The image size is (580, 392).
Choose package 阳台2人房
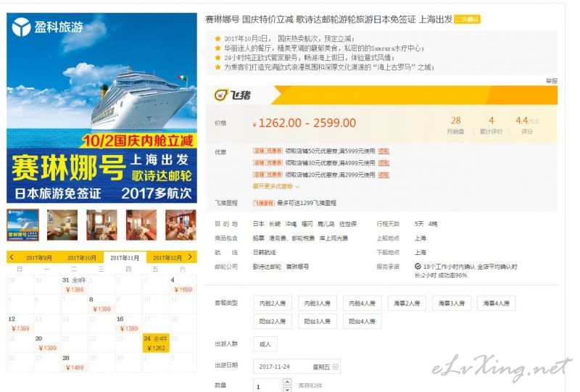(273, 322)
